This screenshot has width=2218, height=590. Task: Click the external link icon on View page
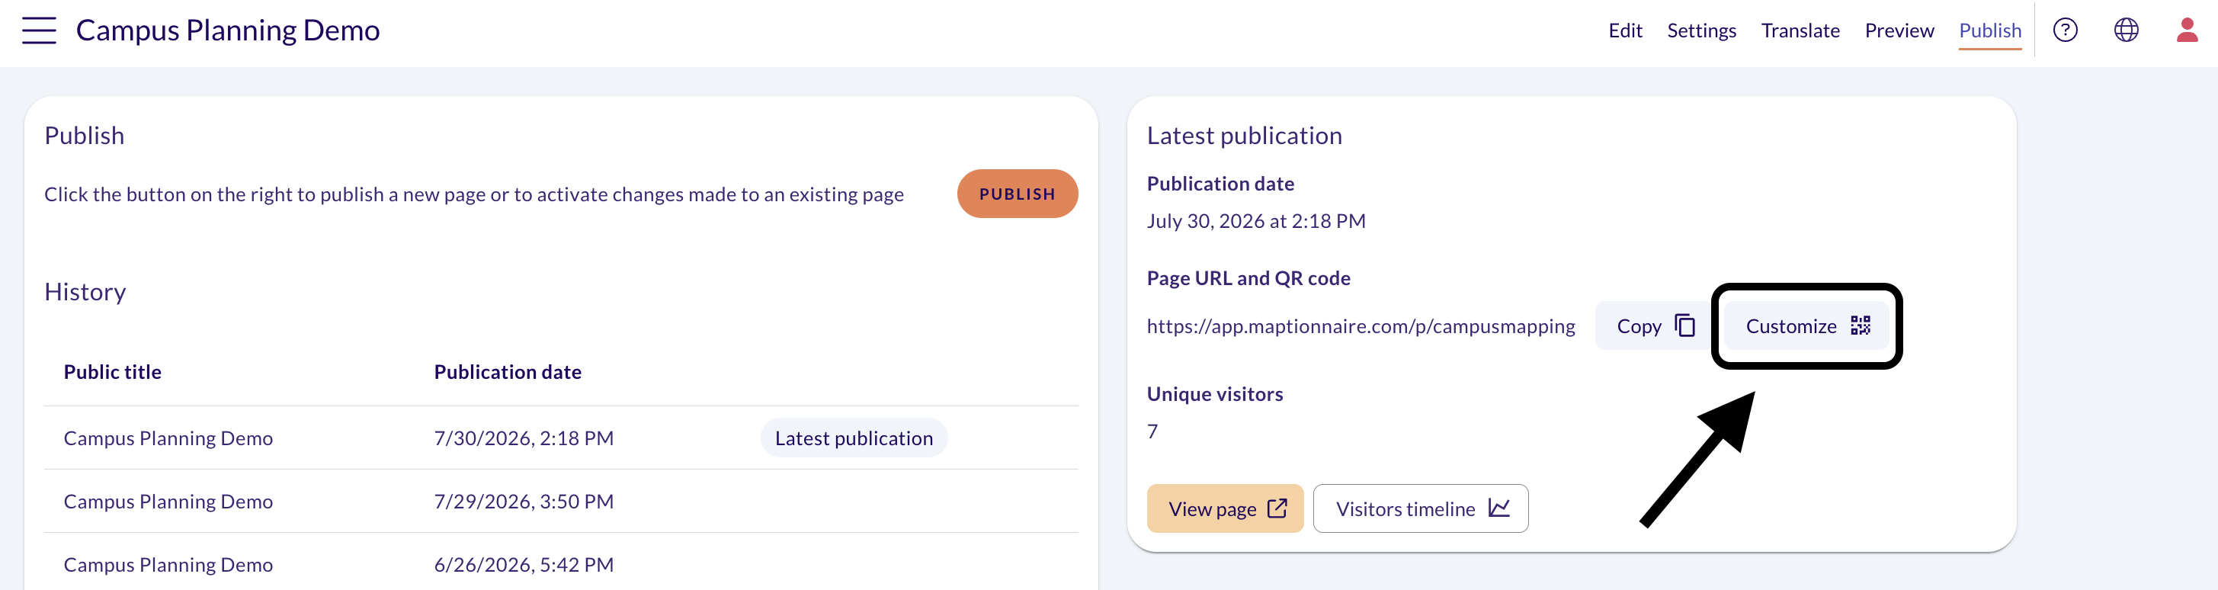[x=1277, y=508]
